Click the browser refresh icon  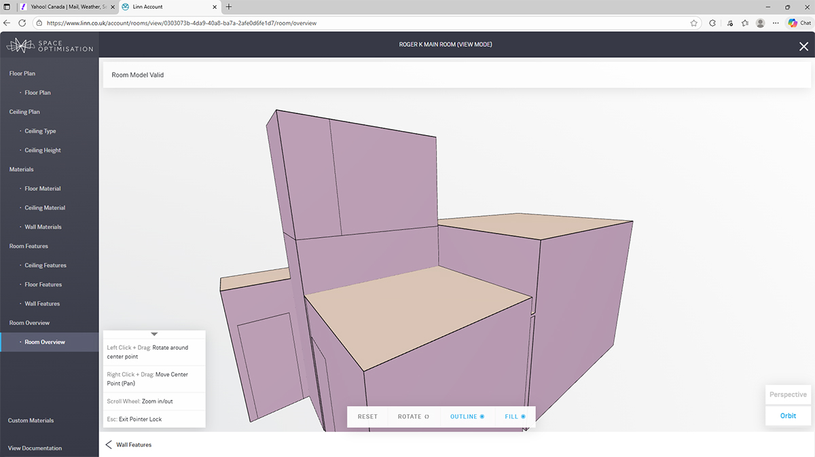tap(22, 22)
